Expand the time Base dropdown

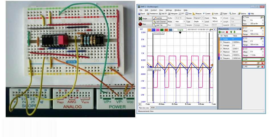[x=263, y=23]
